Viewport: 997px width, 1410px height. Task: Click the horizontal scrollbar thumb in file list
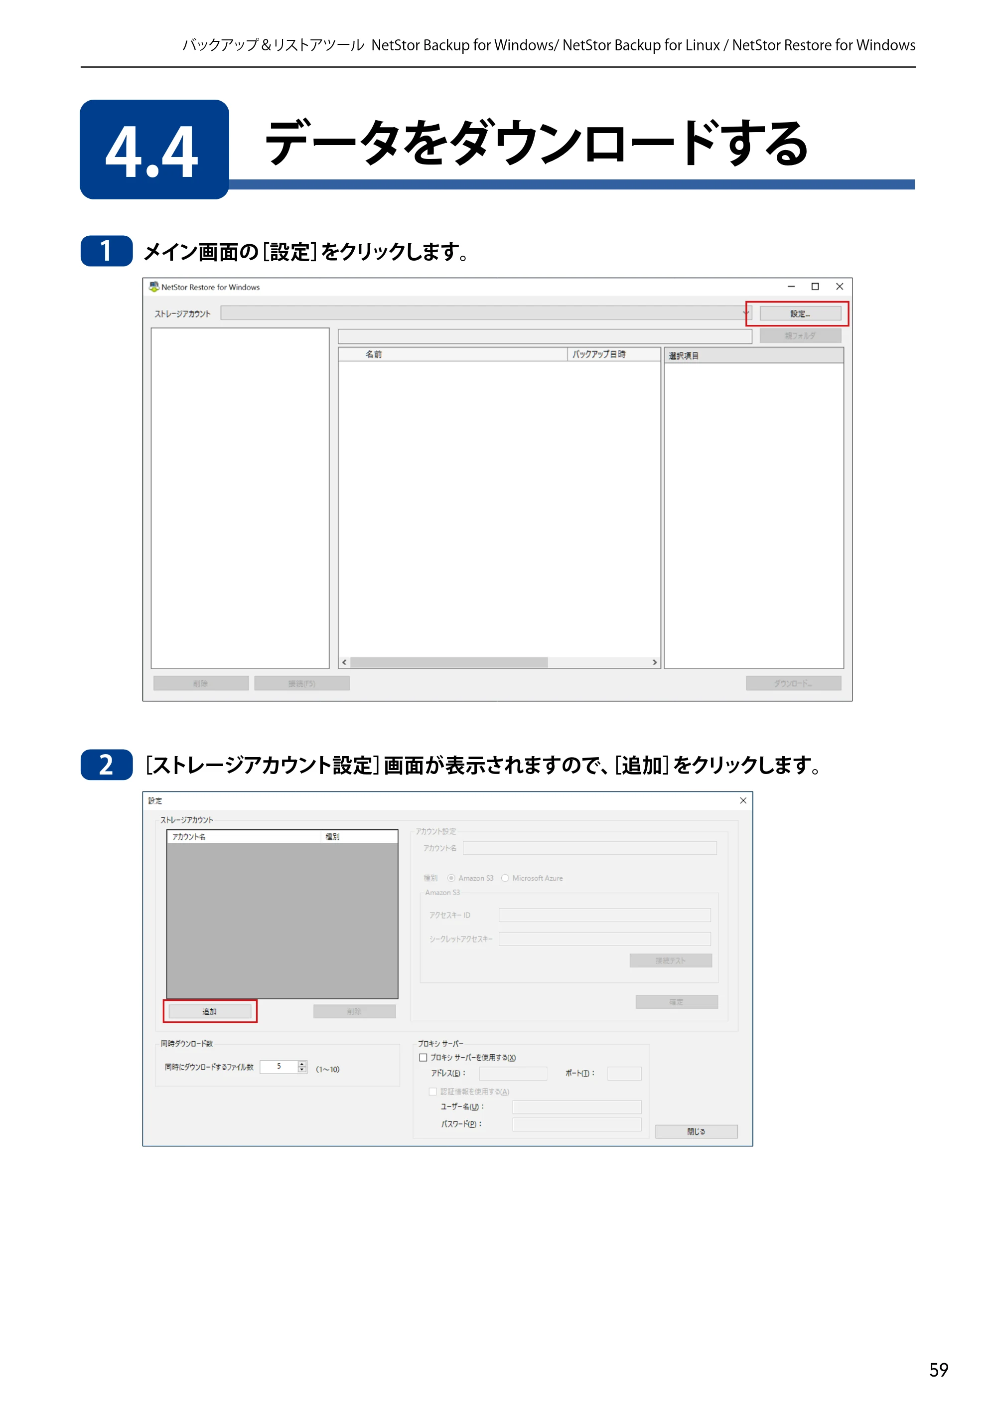[x=449, y=662]
